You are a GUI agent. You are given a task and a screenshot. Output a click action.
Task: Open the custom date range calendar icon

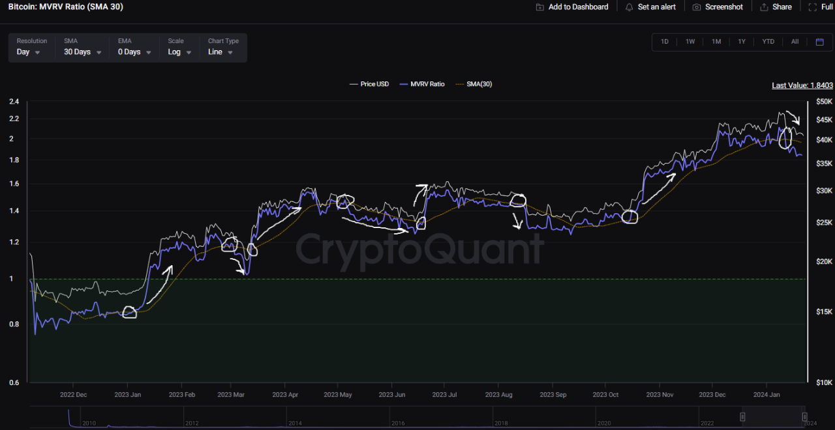tap(820, 41)
